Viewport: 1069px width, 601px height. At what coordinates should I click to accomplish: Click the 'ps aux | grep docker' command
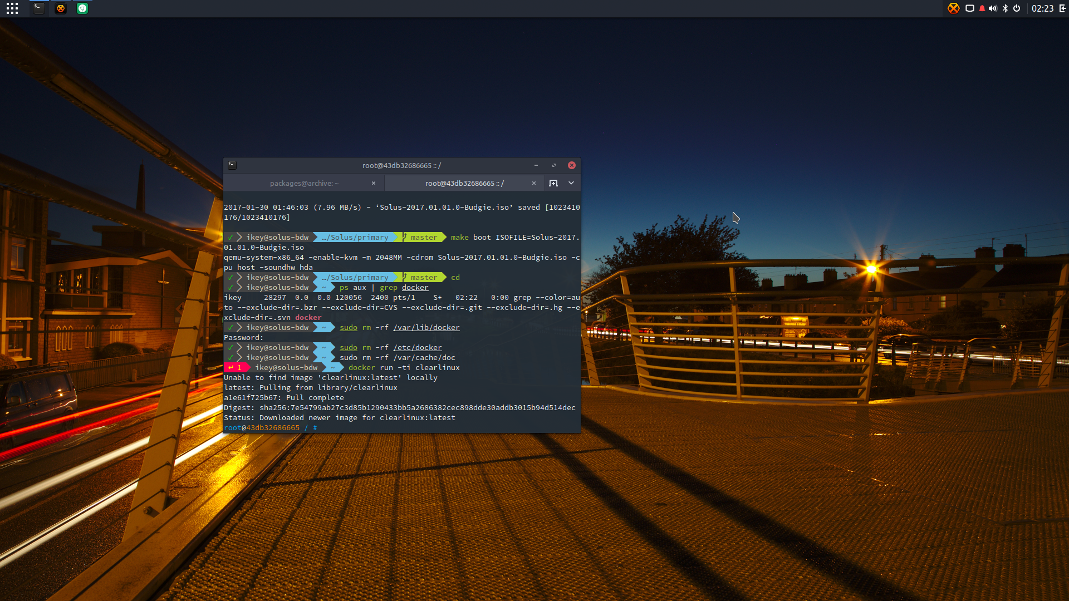[384, 288]
